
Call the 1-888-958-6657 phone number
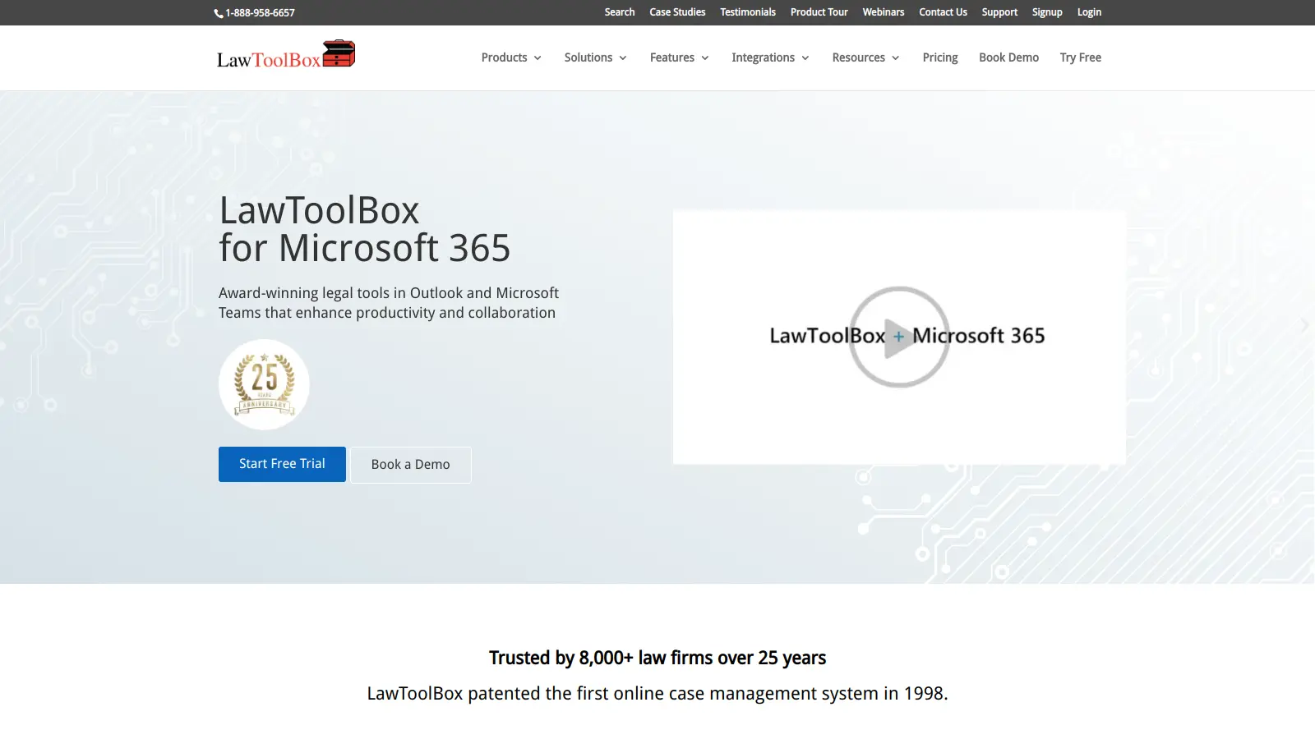tap(260, 12)
